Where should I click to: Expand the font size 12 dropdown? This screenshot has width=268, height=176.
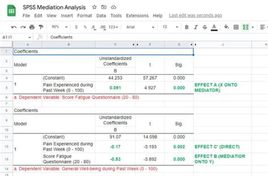pos(170,27)
